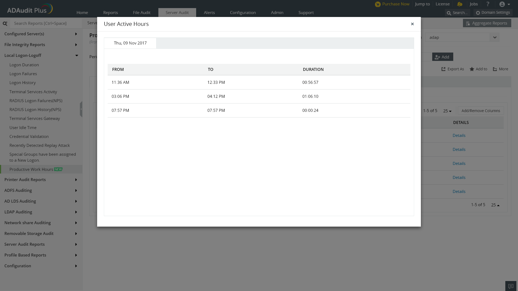Expand Configured Server(s) section
This screenshot has height=291, width=518.
(x=76, y=34)
